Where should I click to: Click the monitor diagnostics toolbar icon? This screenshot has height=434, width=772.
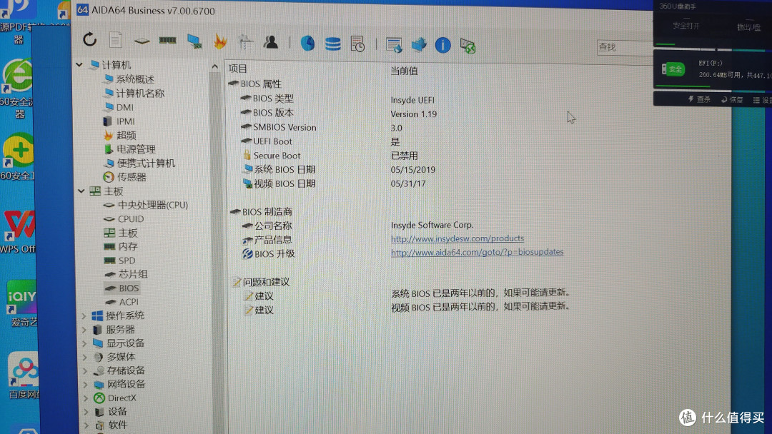coord(194,41)
